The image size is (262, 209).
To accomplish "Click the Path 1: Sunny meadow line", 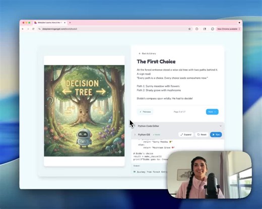I will 158,86.
